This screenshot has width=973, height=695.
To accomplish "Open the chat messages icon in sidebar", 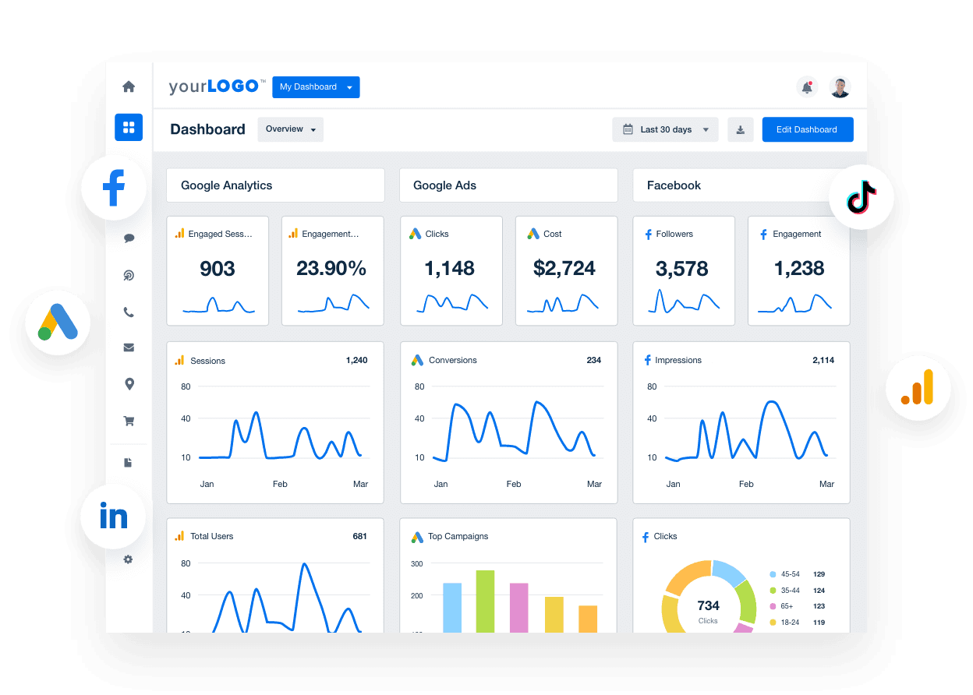I will point(128,238).
